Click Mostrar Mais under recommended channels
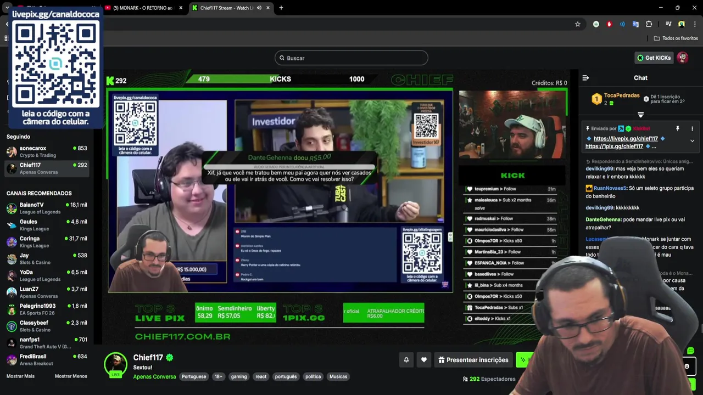The image size is (703, 395). tap(20, 376)
